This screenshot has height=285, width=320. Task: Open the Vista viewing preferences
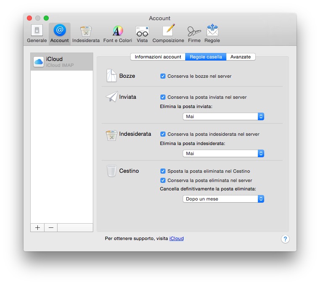pos(142,34)
